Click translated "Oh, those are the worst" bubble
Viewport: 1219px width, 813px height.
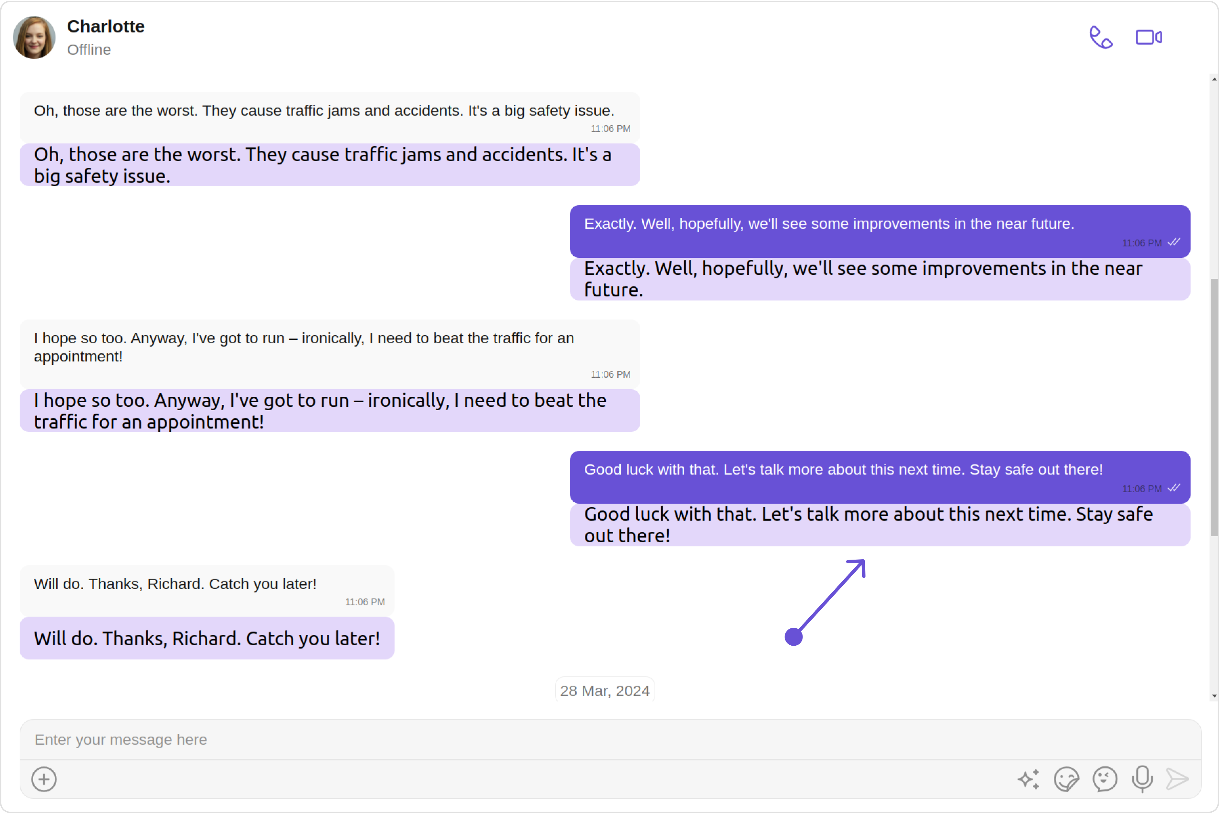(329, 165)
